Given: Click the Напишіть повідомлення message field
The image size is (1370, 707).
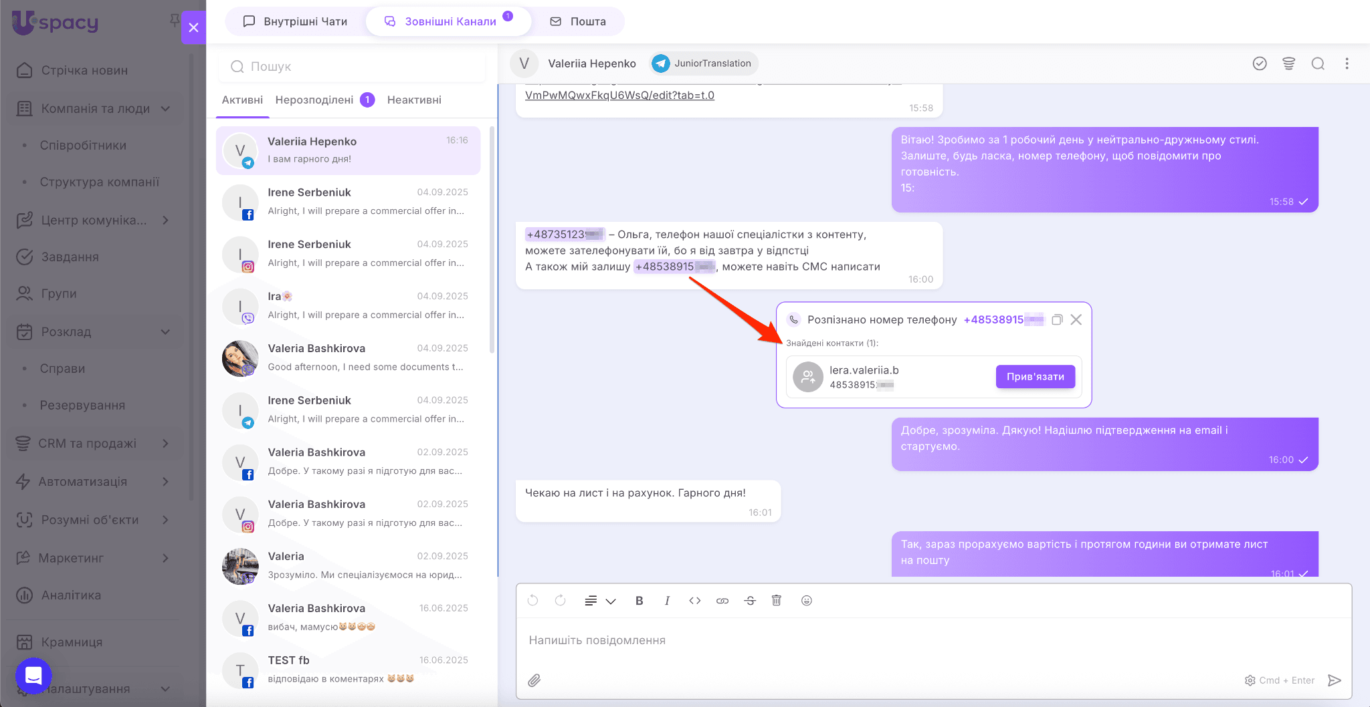Looking at the screenshot, I should click(x=934, y=640).
